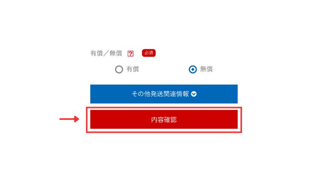This screenshot has width=328, height=185.
Task: Click the filled blue dot of 無償 radio
Action: coord(193,69)
